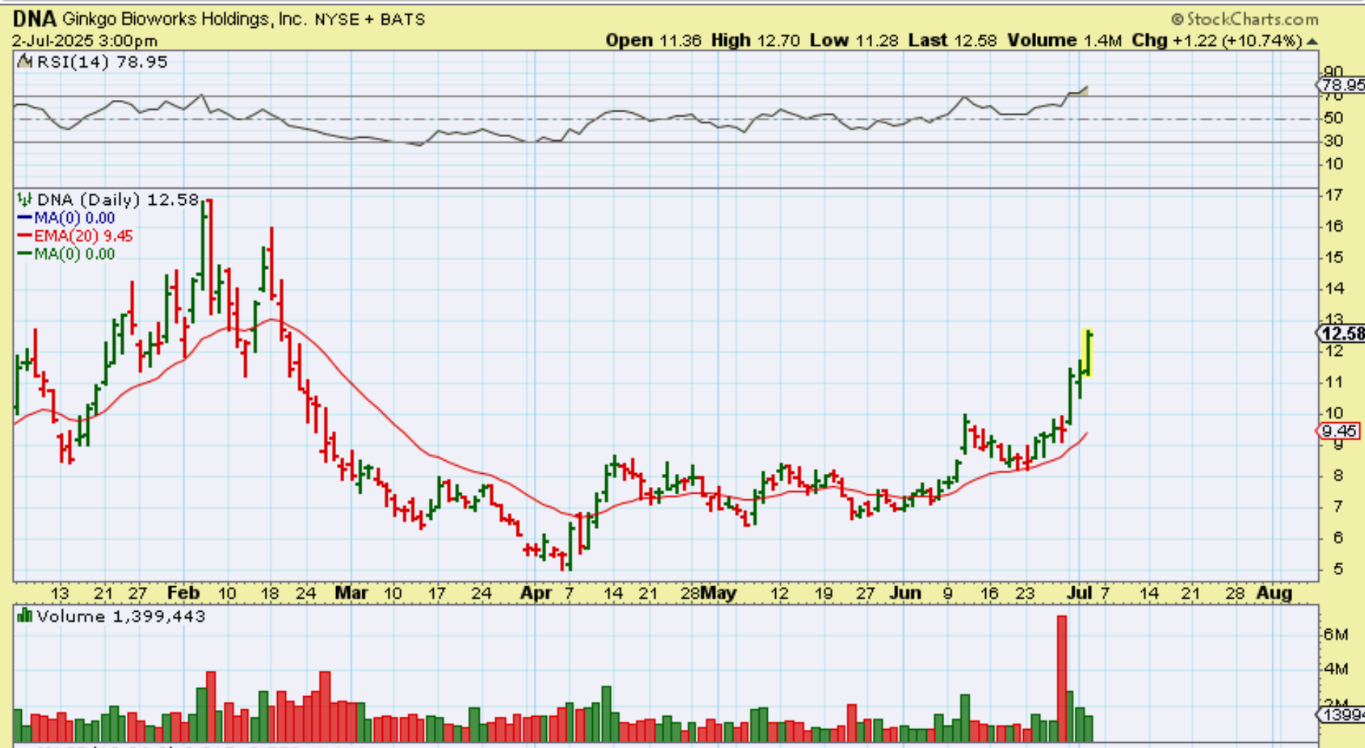1365x748 pixels.
Task: Click the red 9.45 EMA price tag
Action: point(1339,431)
